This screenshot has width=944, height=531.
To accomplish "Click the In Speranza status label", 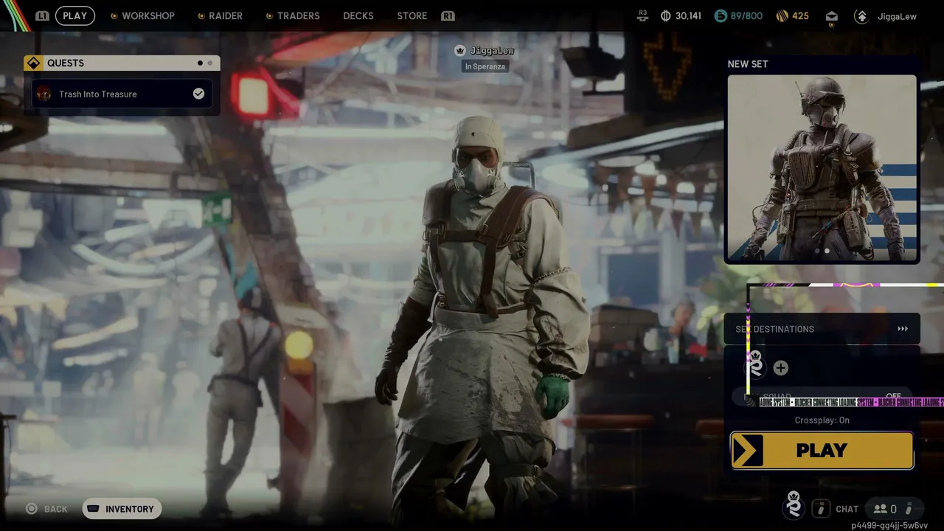I will tap(485, 66).
